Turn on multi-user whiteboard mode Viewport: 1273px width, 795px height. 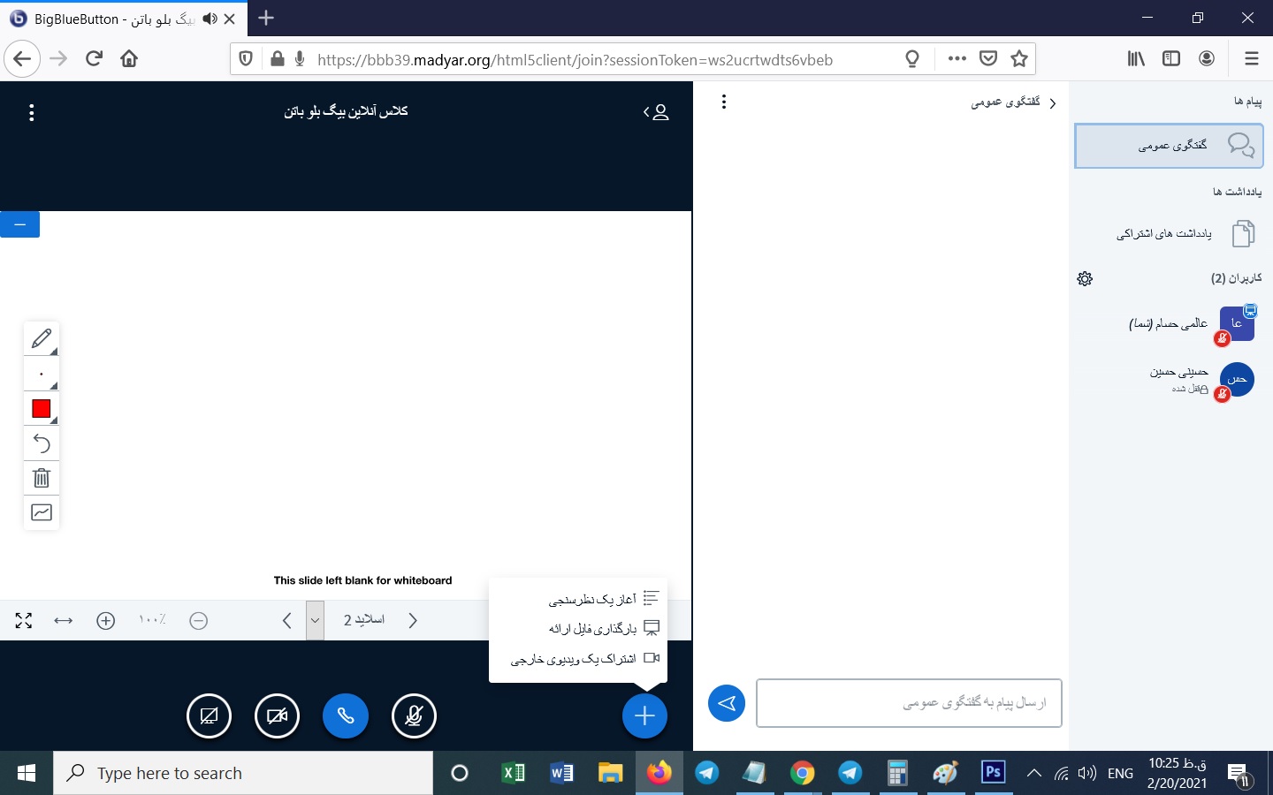(41, 512)
